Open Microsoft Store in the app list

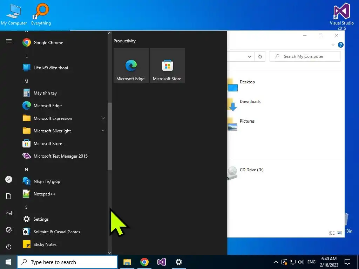[64, 143]
